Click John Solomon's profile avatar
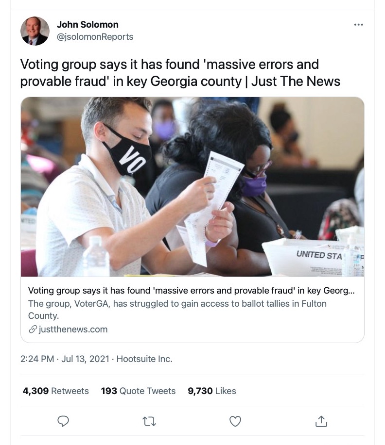 tap(35, 31)
